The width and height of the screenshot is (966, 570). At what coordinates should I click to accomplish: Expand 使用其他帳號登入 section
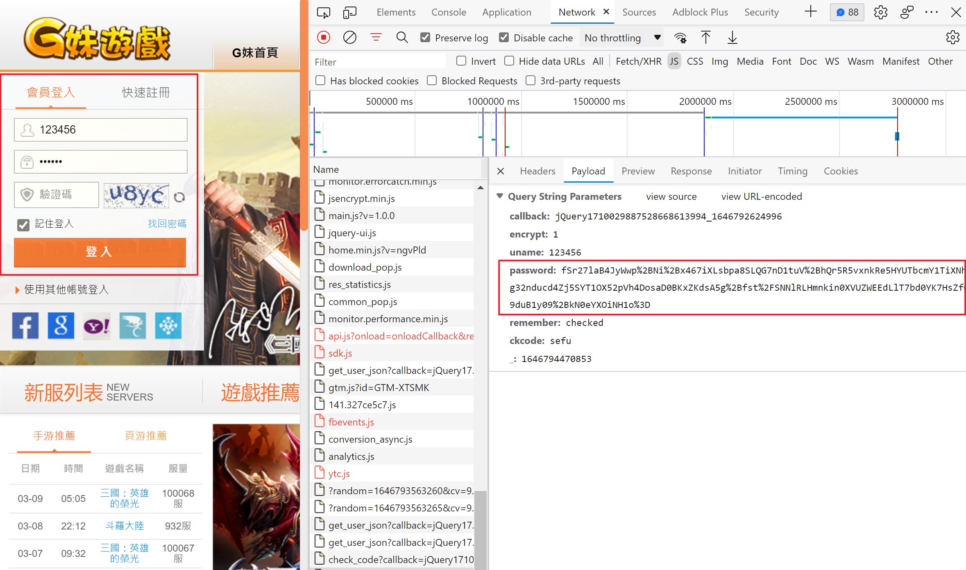click(61, 290)
